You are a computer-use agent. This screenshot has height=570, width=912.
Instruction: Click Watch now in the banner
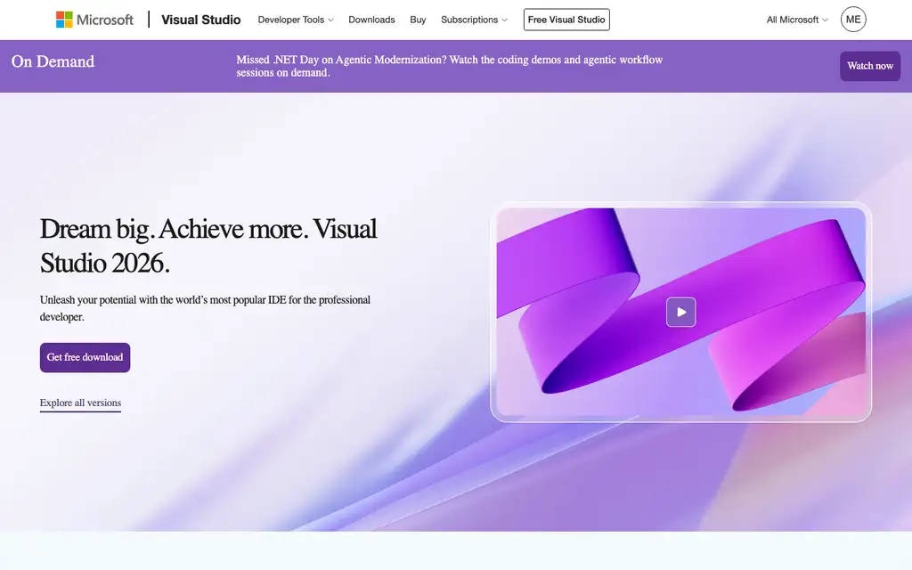[x=869, y=66]
